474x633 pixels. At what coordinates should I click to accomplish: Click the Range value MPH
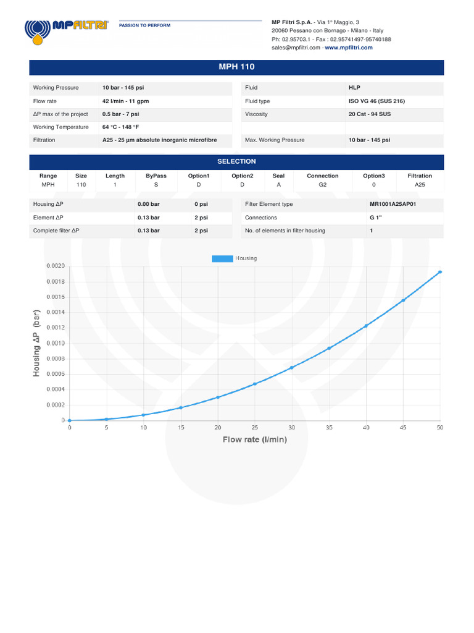(x=48, y=185)
